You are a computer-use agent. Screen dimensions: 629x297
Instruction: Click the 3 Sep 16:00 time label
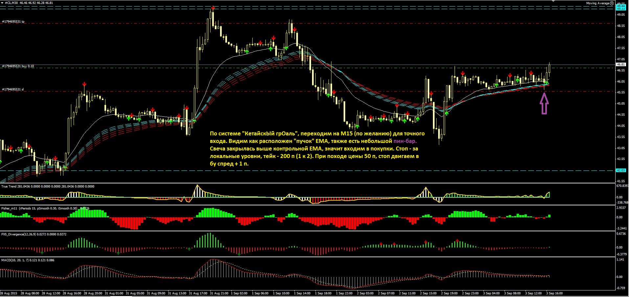click(554, 293)
